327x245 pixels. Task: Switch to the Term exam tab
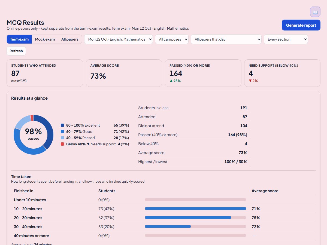click(x=19, y=39)
